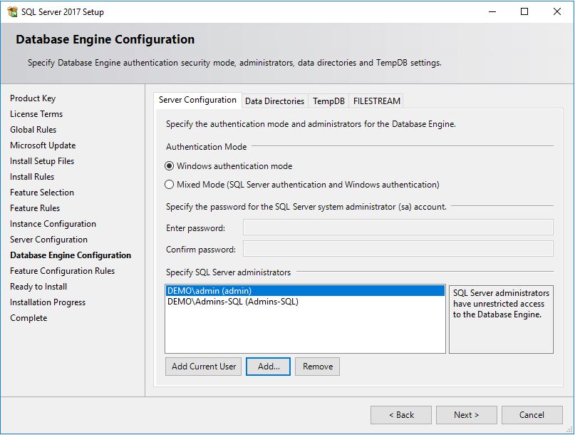Switch to the FILESTREAM tab
575x435 pixels.
click(376, 101)
